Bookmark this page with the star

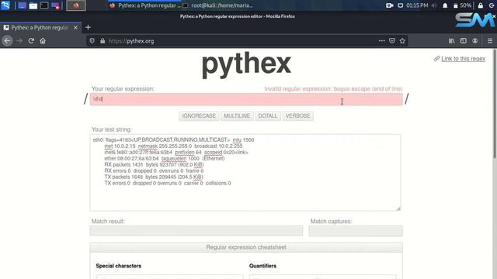[x=402, y=41]
